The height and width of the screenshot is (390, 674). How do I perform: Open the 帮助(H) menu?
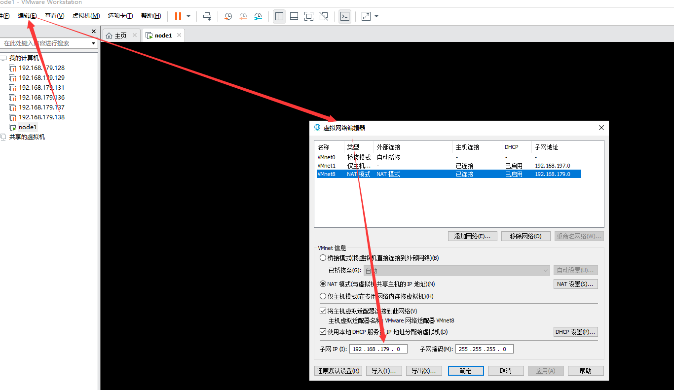click(x=151, y=16)
